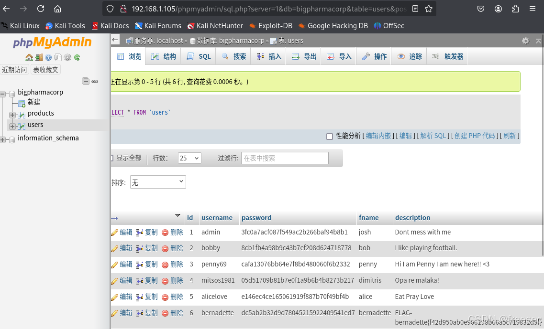Image resolution: width=544 pixels, height=329 pixels.
Task: Open the 触发器 triggers tab
Action: [447, 56]
